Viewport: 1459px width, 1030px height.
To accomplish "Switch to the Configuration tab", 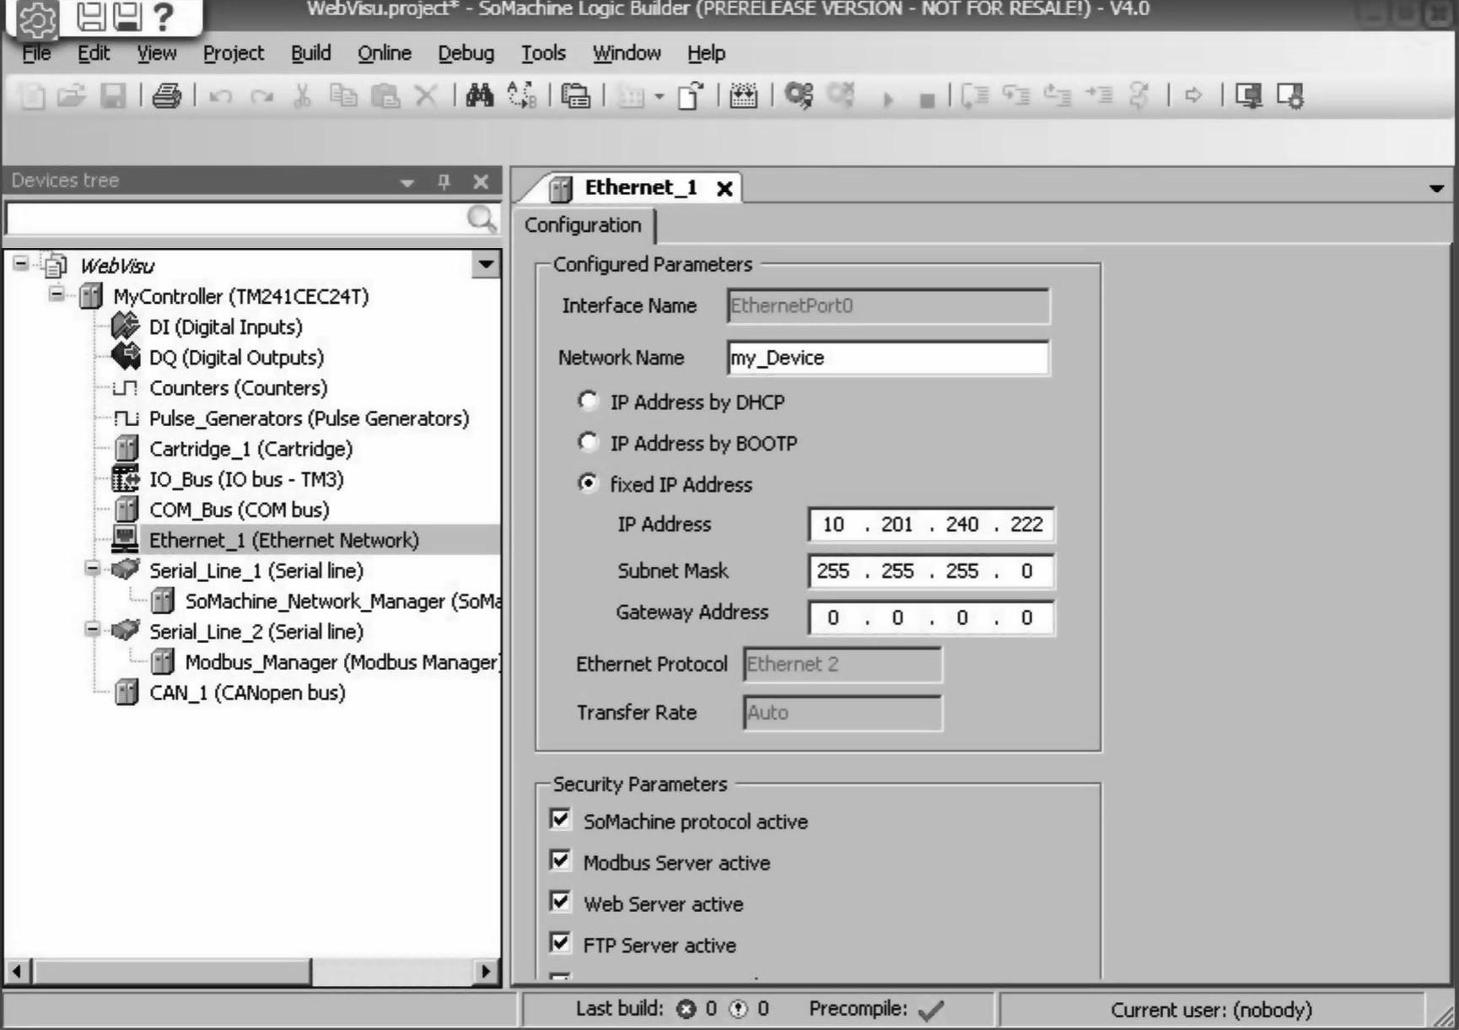I will [583, 225].
